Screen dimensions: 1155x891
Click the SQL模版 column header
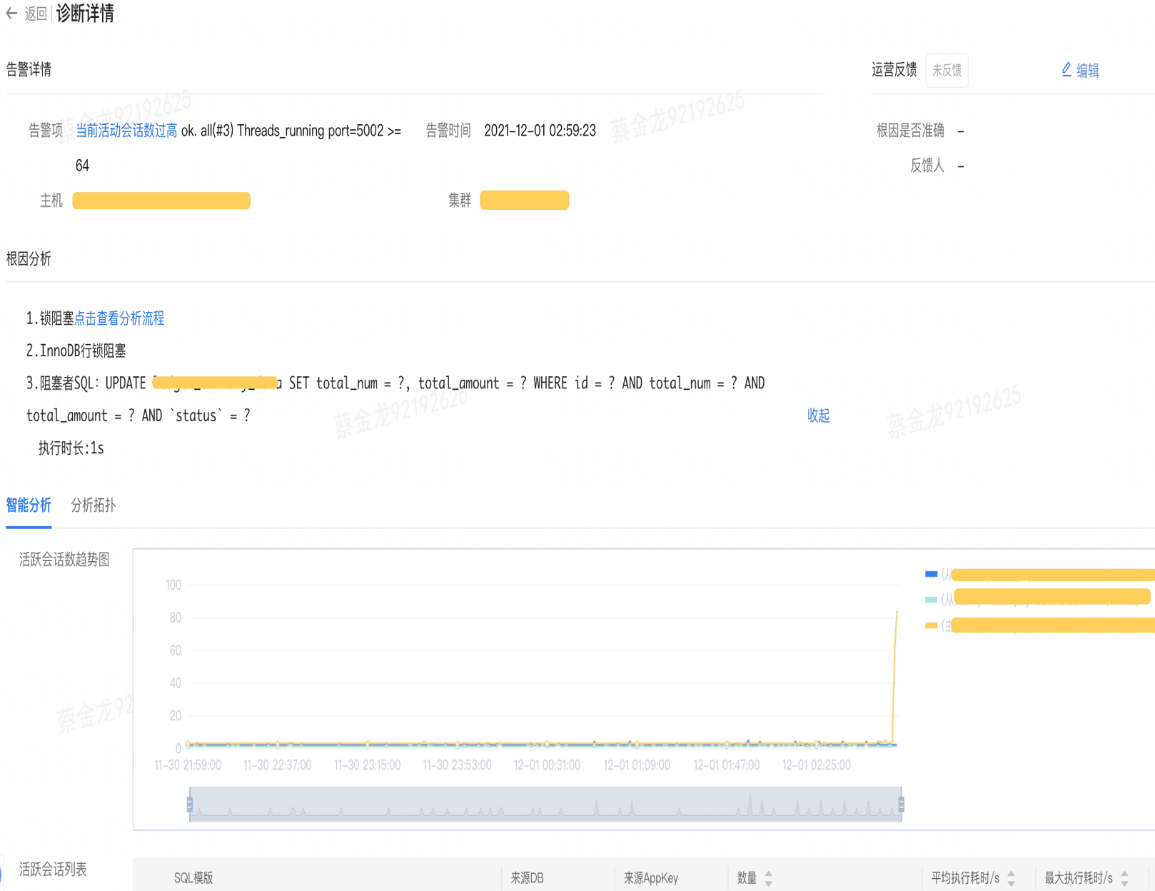pyautogui.click(x=193, y=878)
